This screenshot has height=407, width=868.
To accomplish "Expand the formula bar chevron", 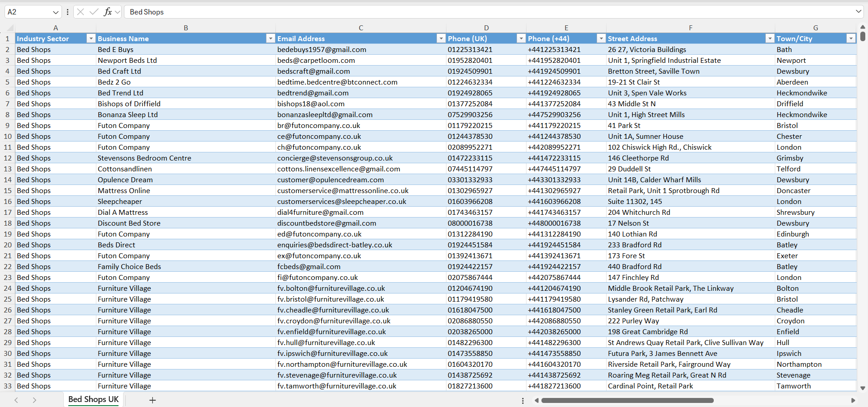I will tap(859, 12).
